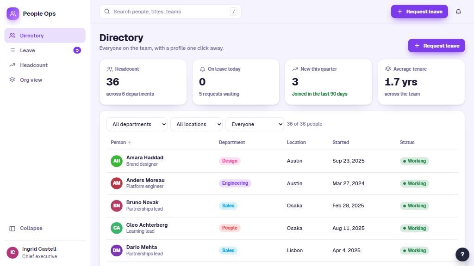Click Cleo Achterberg's CA avatar
This screenshot has height=266, width=474.
(x=117, y=228)
